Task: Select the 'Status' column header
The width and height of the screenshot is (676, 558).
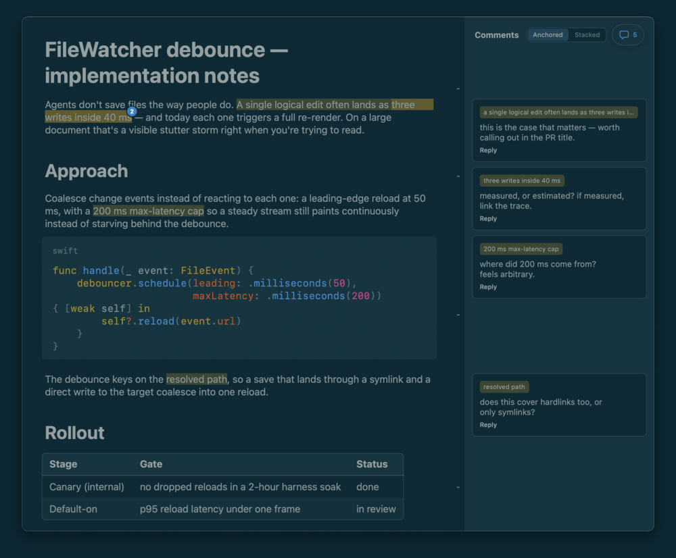Action: tap(372, 464)
